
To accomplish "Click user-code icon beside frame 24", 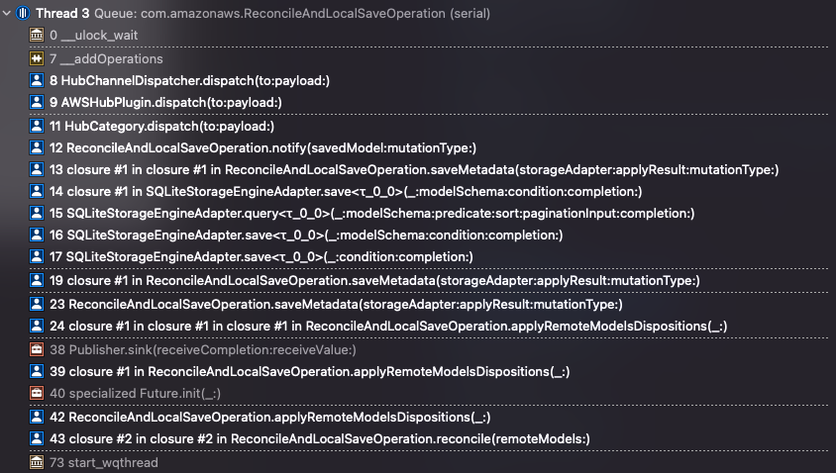I will click(37, 327).
